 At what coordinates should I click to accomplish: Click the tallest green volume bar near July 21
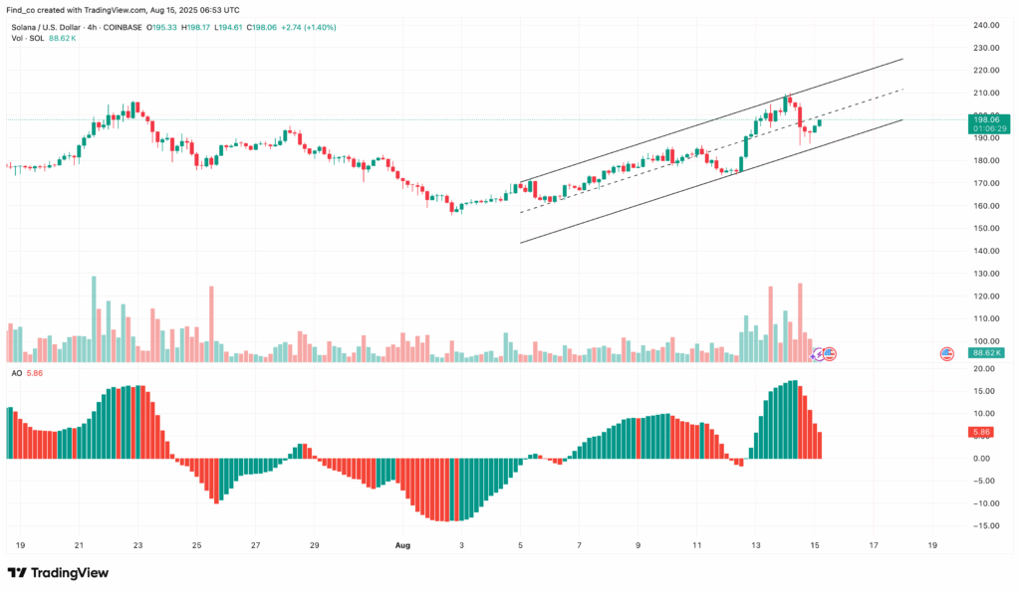(94, 319)
